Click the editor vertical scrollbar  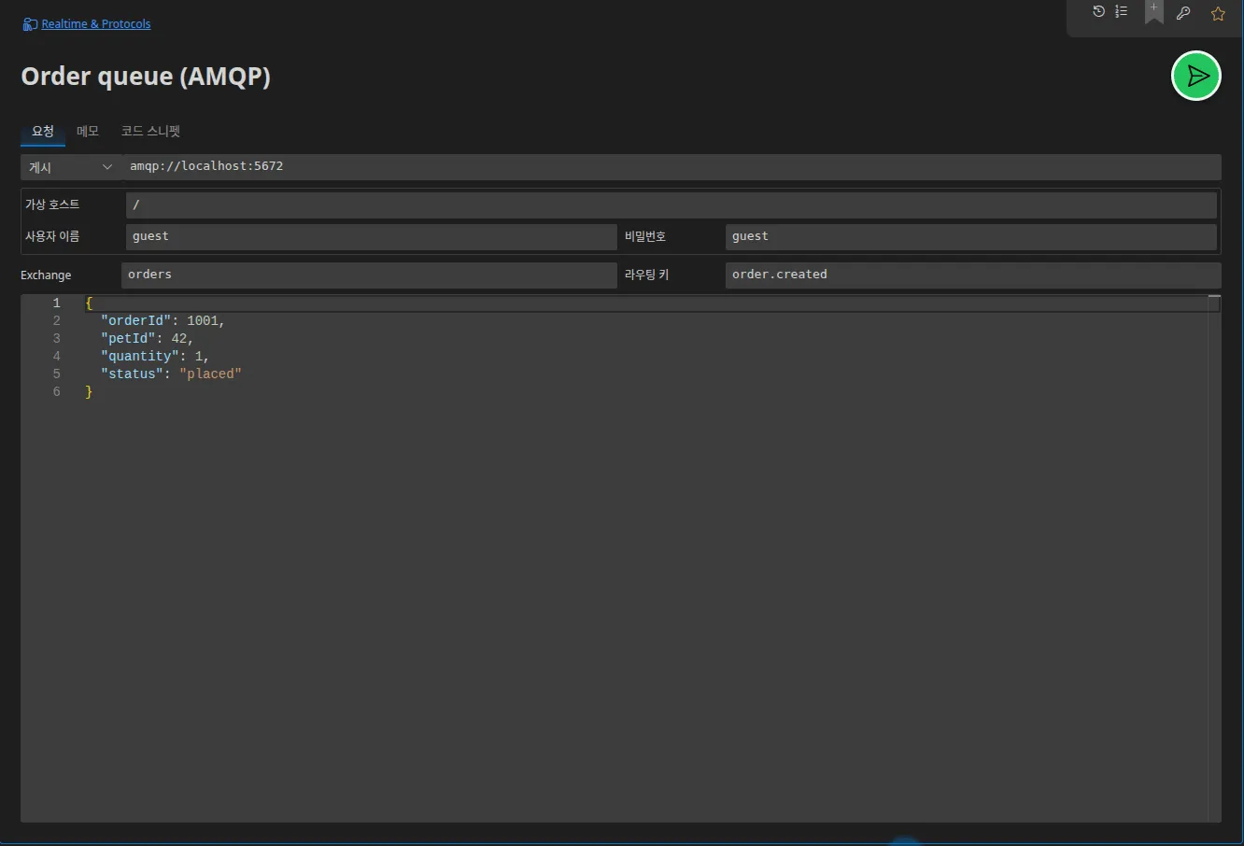click(1214, 558)
